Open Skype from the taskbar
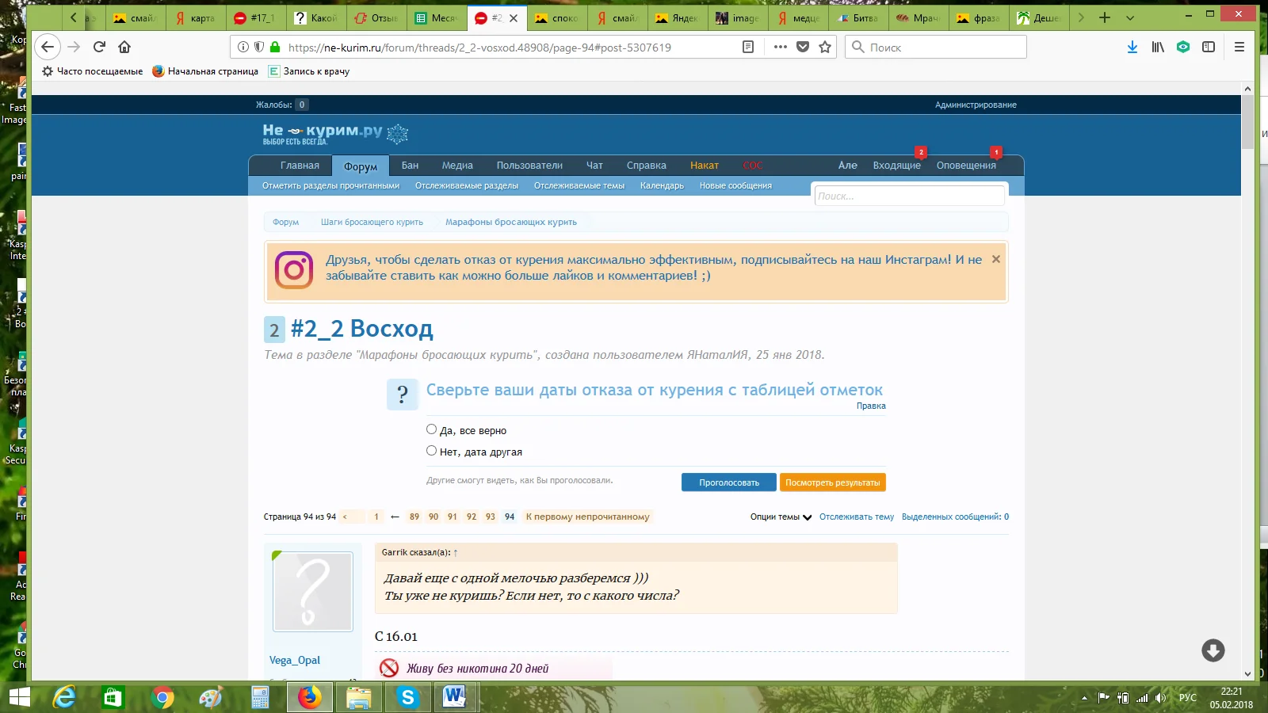Viewport: 1268px width, 713px height. pyautogui.click(x=408, y=697)
